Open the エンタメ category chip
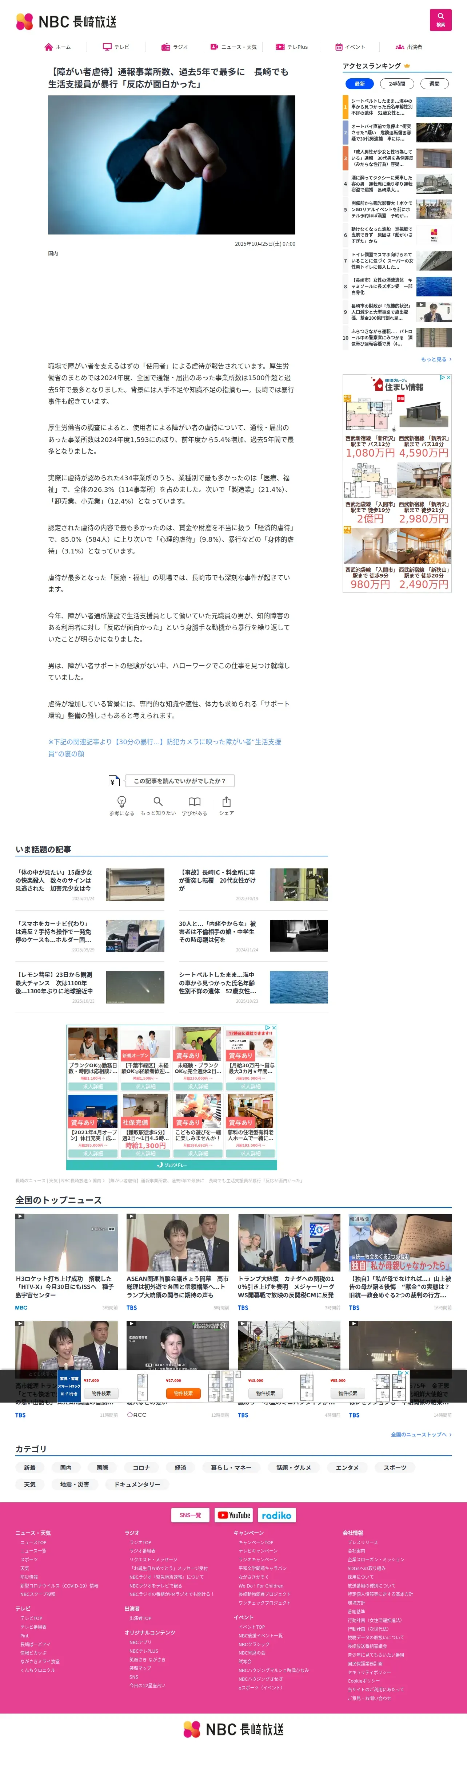This screenshot has width=467, height=1790. click(x=347, y=1468)
